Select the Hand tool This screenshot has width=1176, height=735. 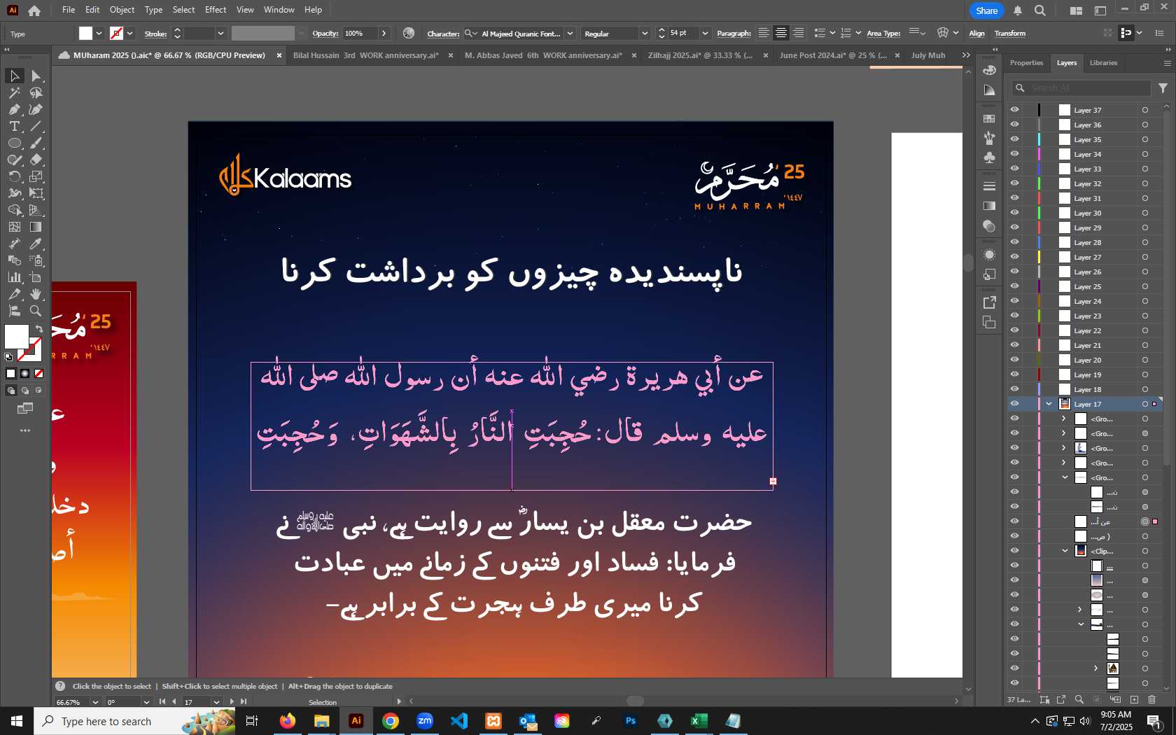point(36,294)
